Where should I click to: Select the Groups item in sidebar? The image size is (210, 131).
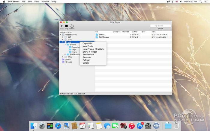(x=68, y=62)
